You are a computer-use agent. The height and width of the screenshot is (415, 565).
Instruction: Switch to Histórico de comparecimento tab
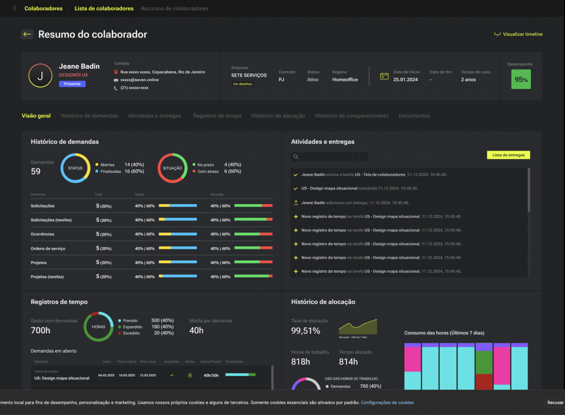(x=351, y=116)
